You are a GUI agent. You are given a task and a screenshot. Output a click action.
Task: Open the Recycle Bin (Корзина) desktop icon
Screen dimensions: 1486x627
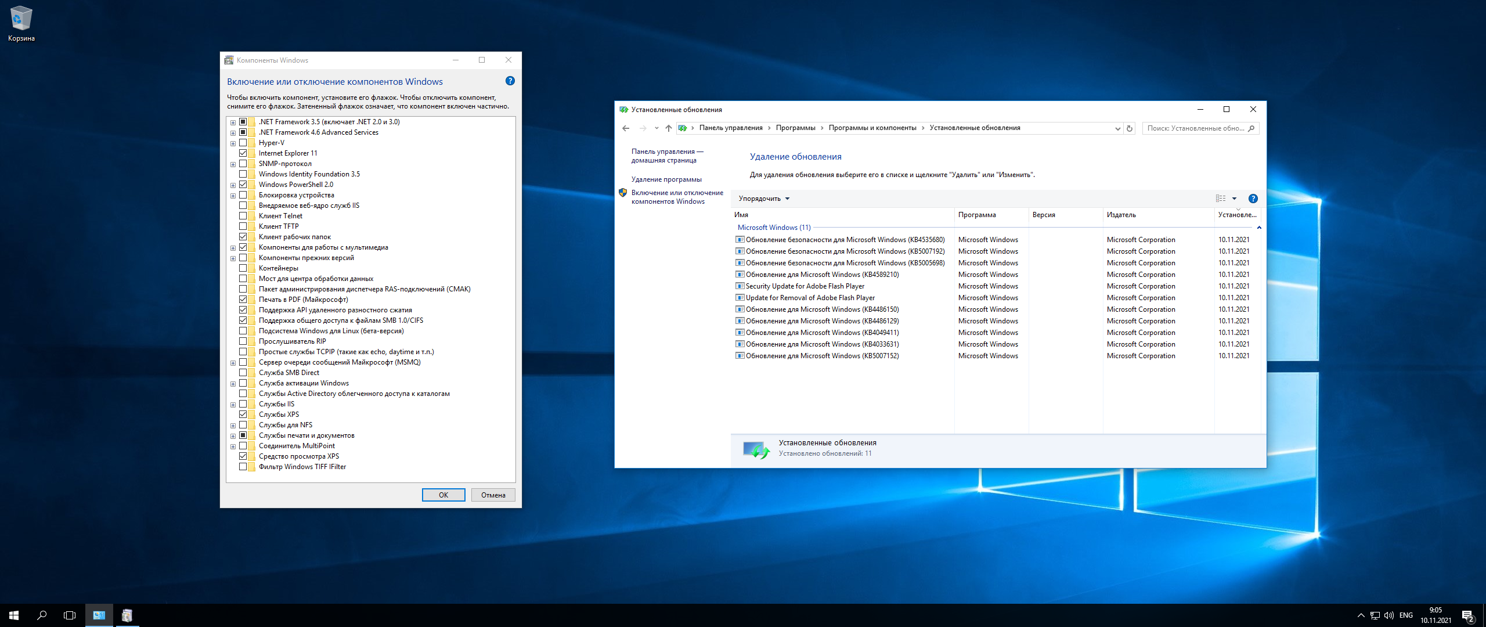click(x=21, y=23)
